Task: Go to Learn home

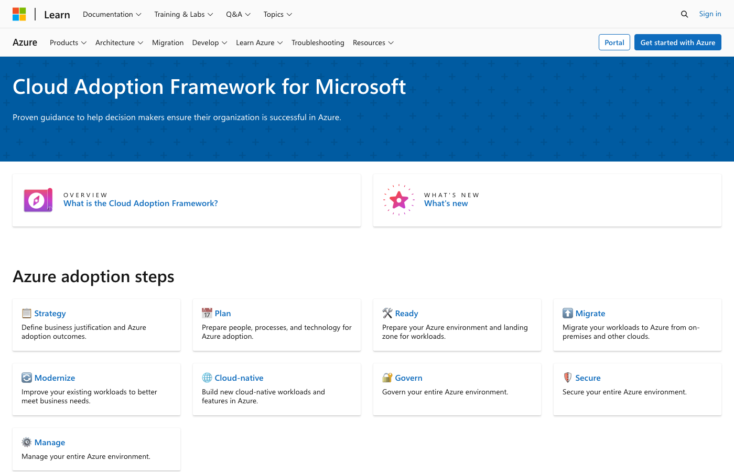Action: pyautogui.click(x=57, y=15)
